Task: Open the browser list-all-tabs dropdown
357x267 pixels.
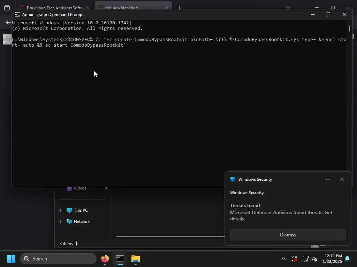Action: [288, 8]
